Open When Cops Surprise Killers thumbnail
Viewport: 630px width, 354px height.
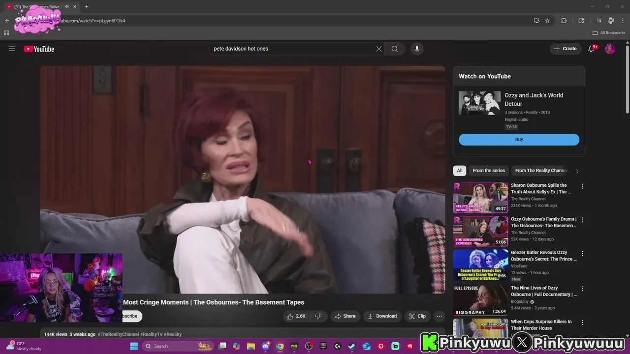(481, 327)
